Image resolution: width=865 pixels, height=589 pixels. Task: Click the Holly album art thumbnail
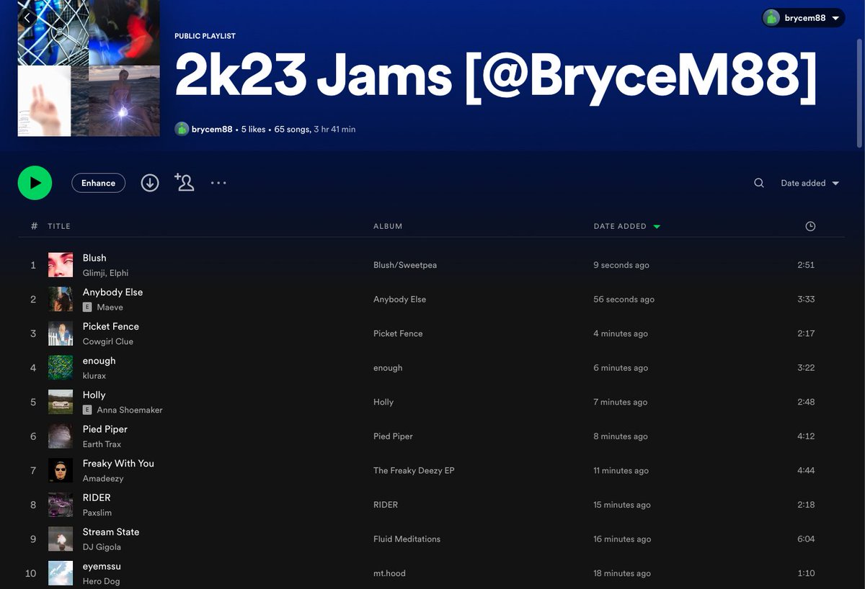pyautogui.click(x=61, y=402)
